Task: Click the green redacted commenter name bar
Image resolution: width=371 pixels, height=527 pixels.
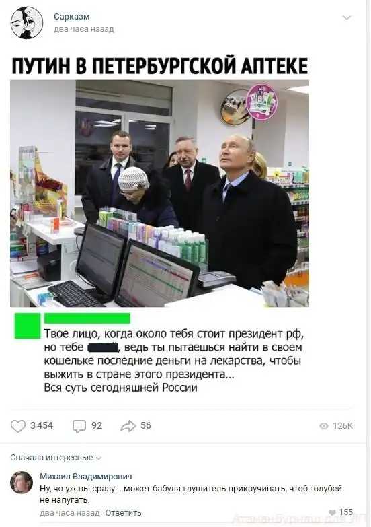Action: pos(87,318)
